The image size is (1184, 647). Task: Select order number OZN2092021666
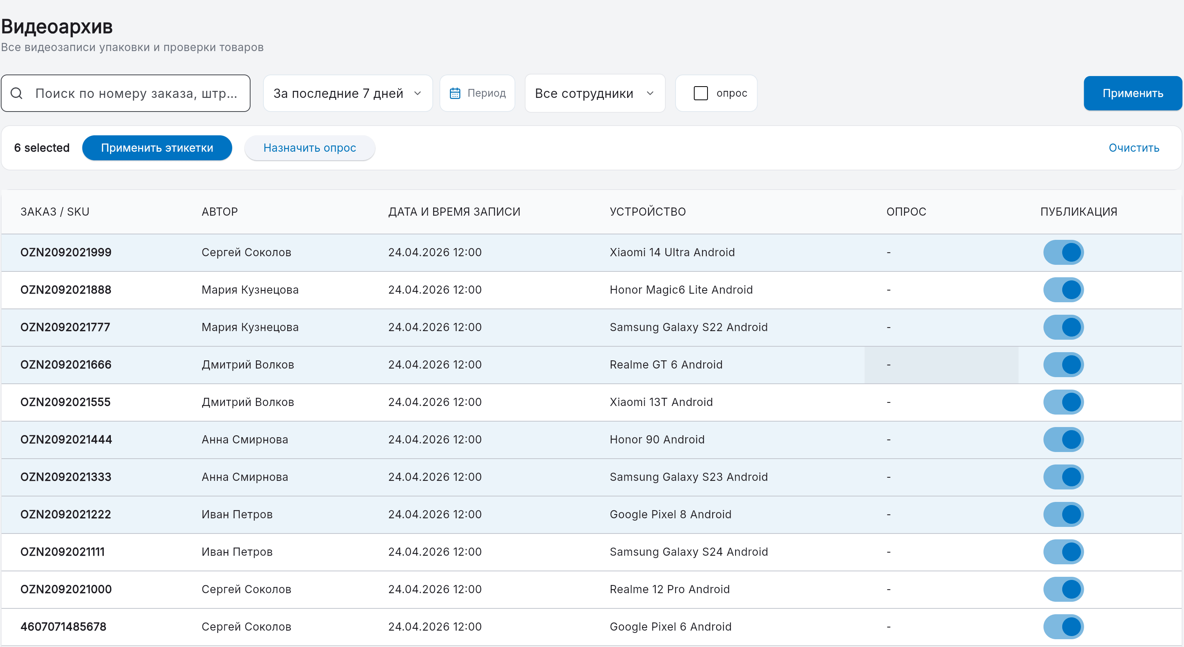pos(66,365)
